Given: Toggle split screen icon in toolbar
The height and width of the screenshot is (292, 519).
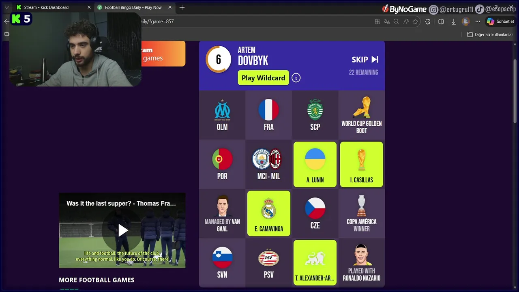Looking at the screenshot, I should pyautogui.click(x=441, y=21).
